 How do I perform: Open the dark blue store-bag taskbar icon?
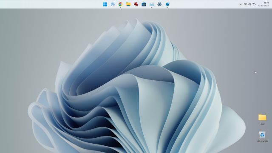144,4
